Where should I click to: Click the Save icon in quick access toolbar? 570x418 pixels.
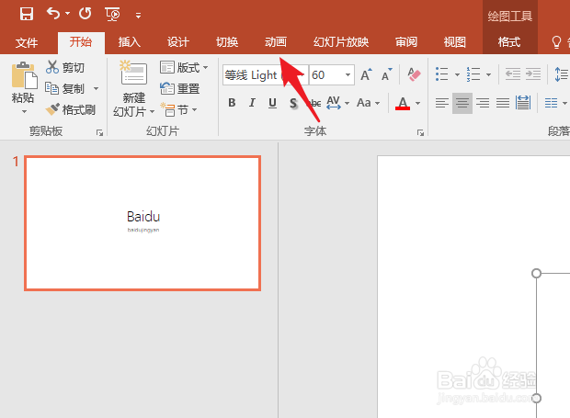coord(26,14)
